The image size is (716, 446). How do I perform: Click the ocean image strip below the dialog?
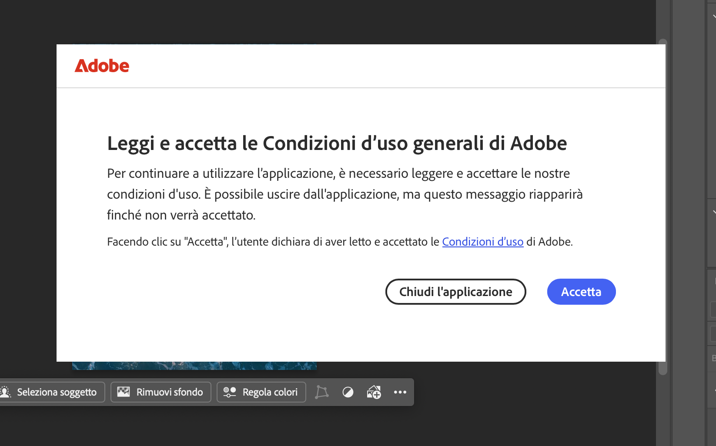click(x=194, y=366)
